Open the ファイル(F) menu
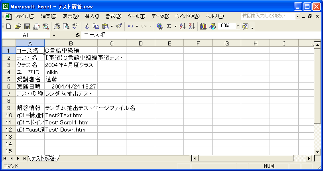323x171 pixels. coord(24,16)
